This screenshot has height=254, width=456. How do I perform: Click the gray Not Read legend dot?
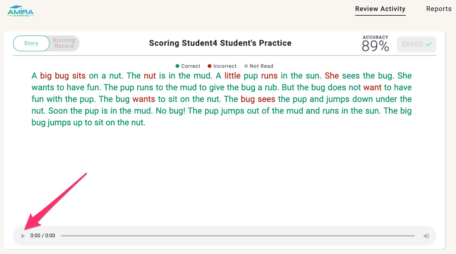246,66
